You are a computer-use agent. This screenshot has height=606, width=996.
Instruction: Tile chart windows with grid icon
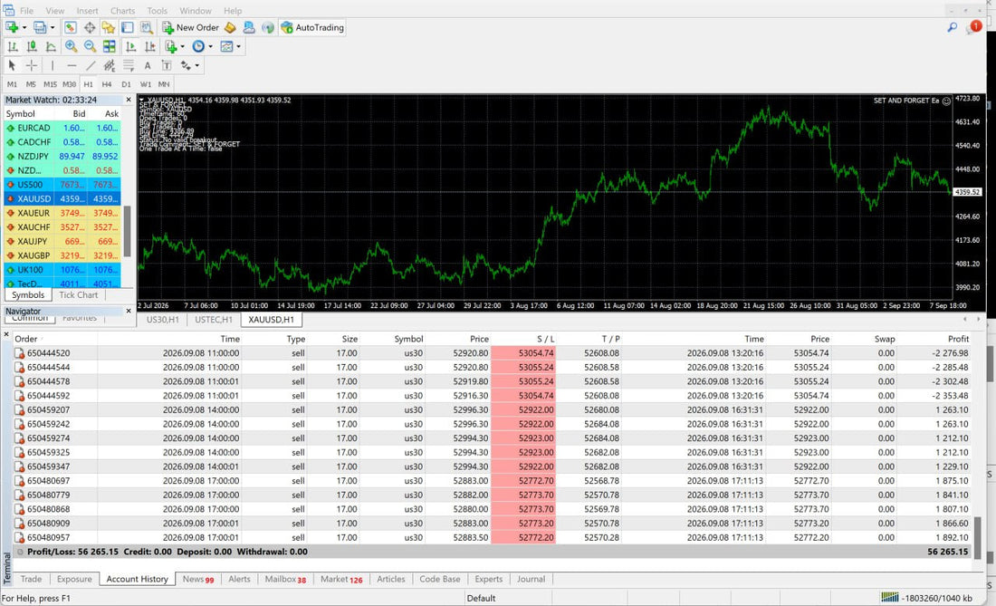[110, 46]
